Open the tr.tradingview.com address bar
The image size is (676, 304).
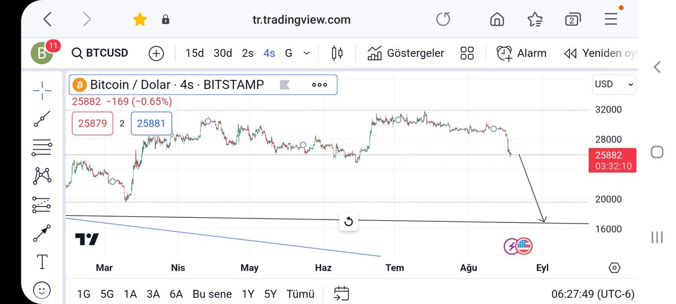(x=301, y=20)
